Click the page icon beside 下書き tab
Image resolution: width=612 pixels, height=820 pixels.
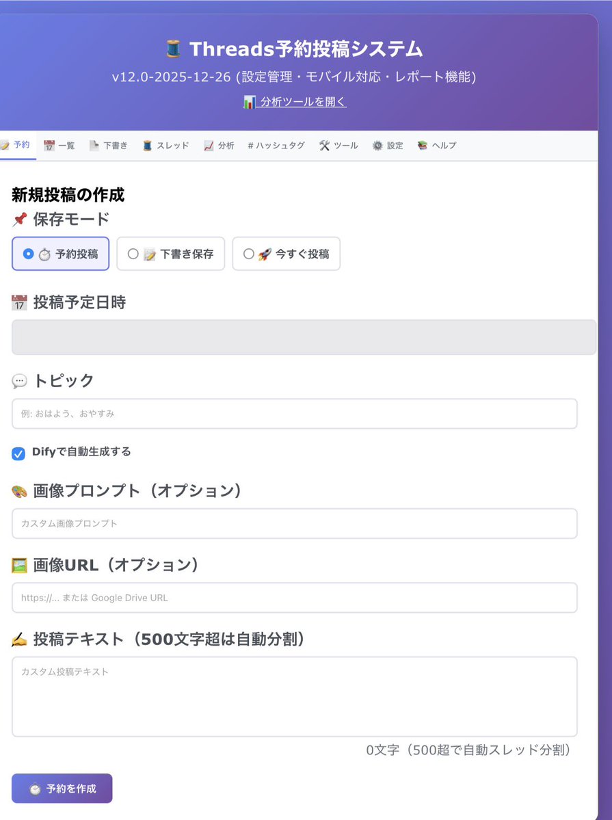pyautogui.click(x=94, y=146)
